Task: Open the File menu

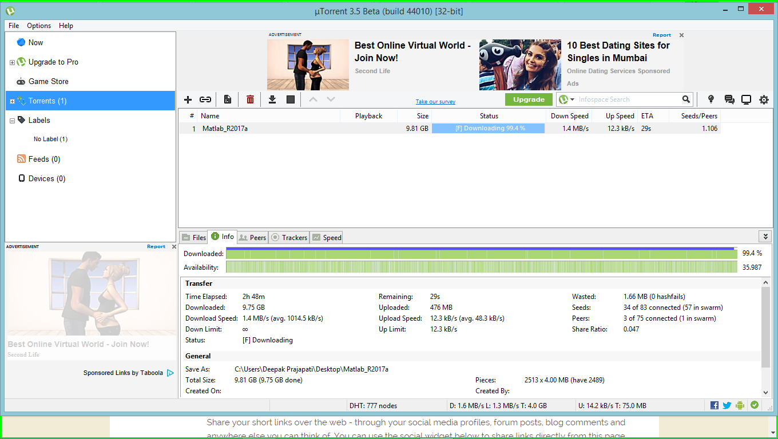Action: click(14, 26)
